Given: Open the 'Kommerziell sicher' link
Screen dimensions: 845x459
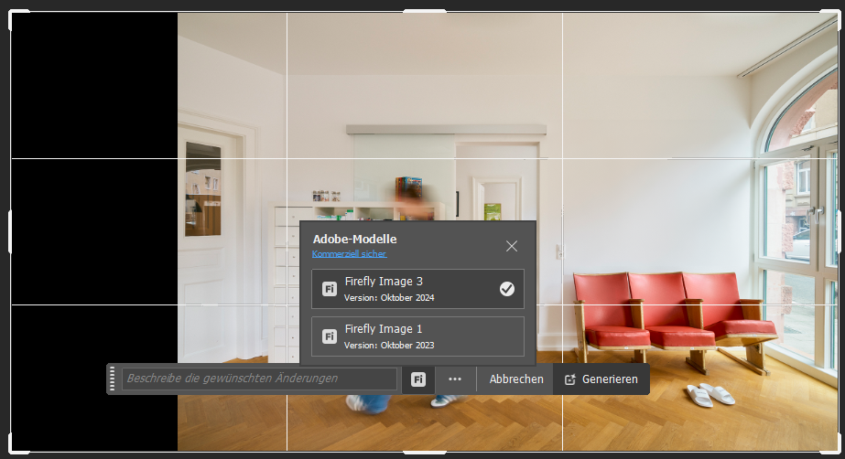Looking at the screenshot, I should (x=349, y=253).
